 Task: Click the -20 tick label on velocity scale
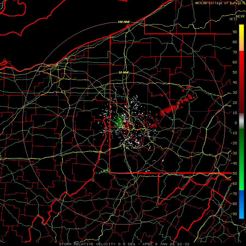coord(234,143)
